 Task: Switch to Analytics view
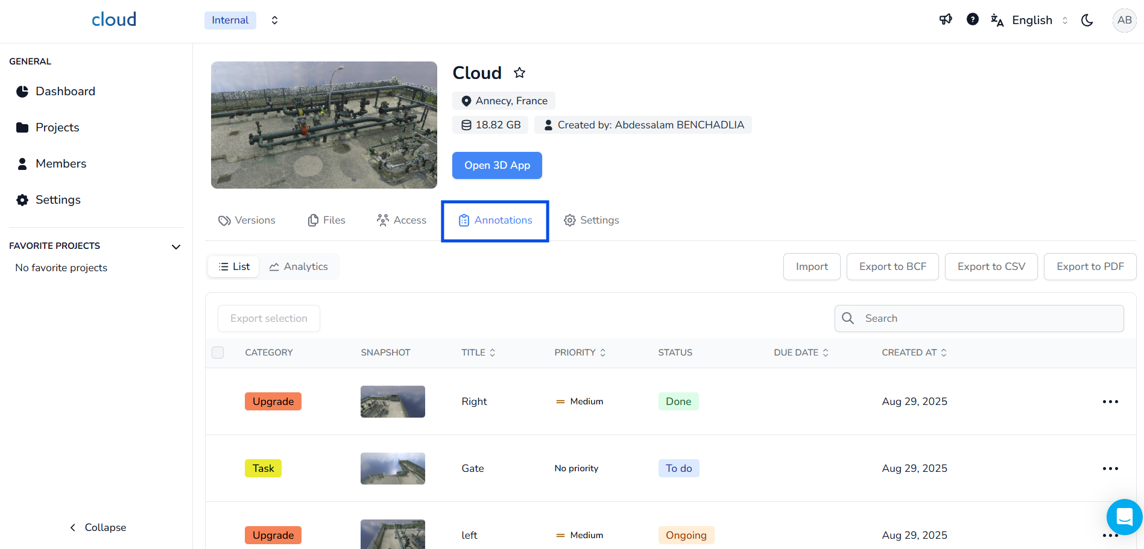(299, 267)
